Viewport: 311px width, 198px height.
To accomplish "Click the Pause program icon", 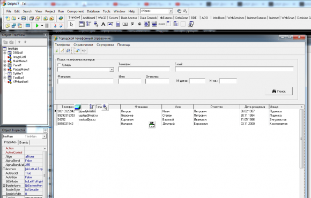I will point(47,26).
